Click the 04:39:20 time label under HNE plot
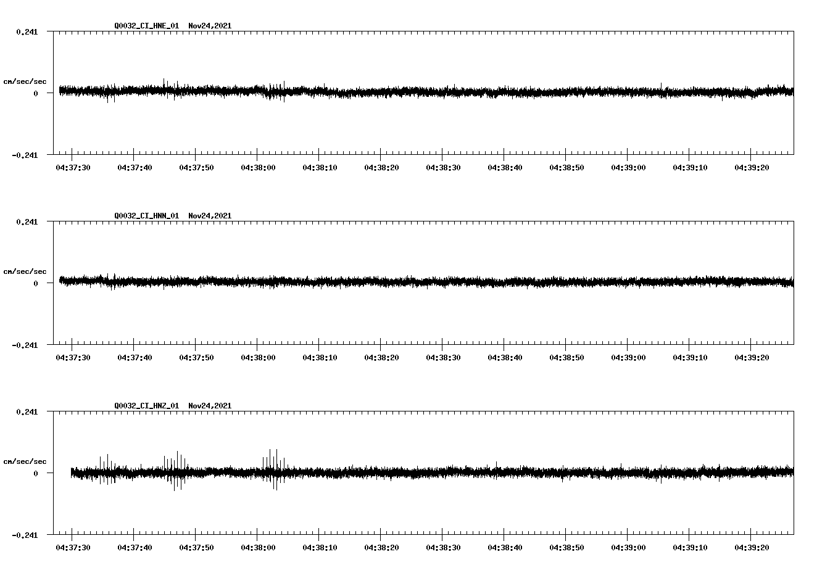The image size is (838, 570). point(752,167)
